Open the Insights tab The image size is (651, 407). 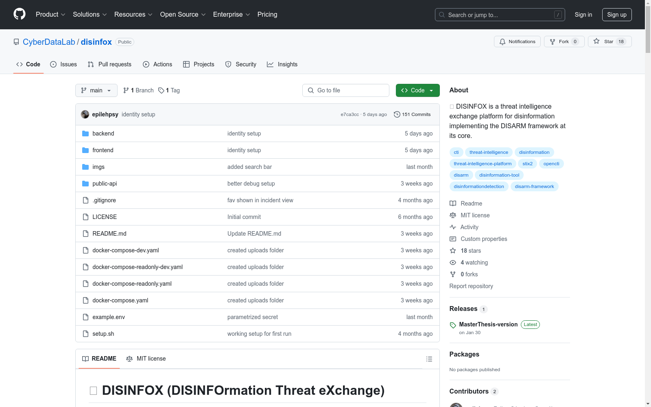click(x=282, y=64)
